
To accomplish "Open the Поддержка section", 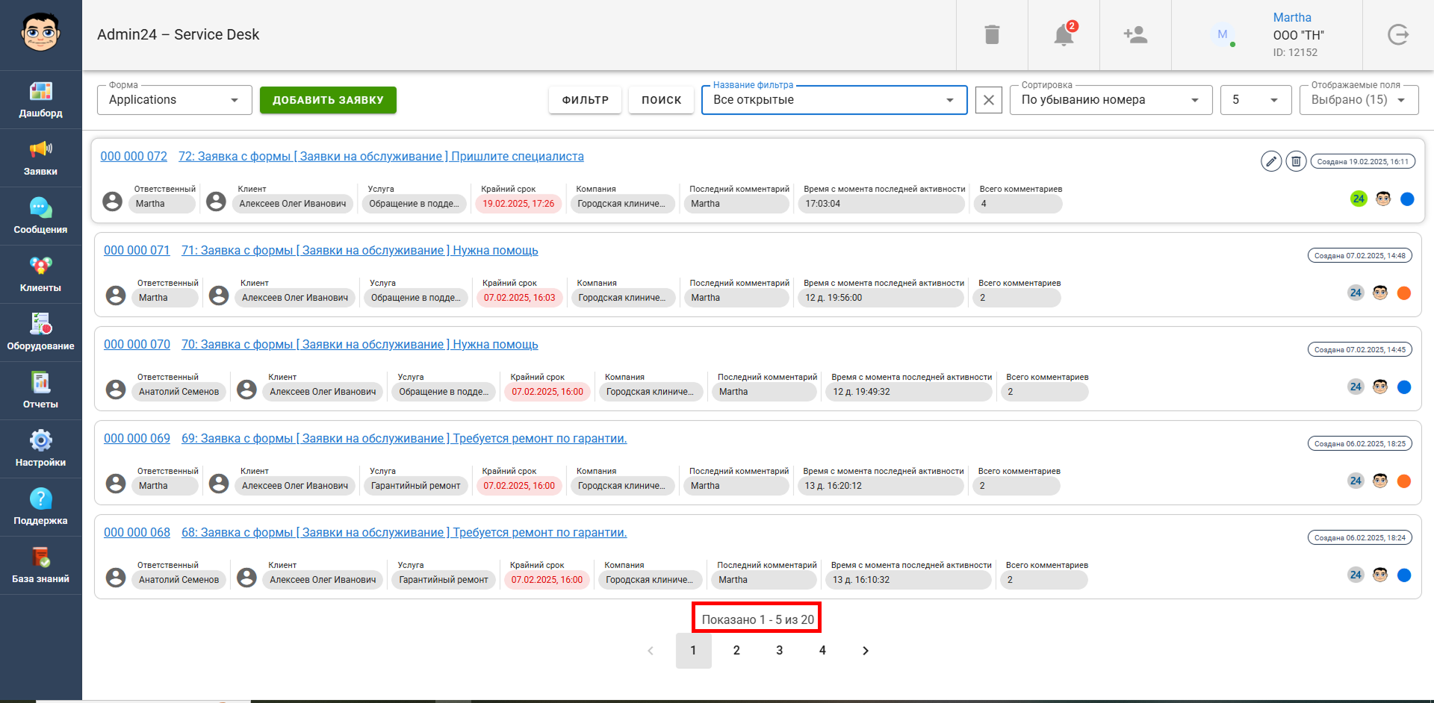I will pos(40,507).
